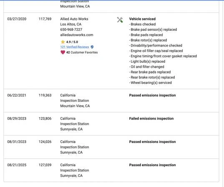Visit alliedautoworks.com website link
The image size is (224, 187).
[77, 35]
